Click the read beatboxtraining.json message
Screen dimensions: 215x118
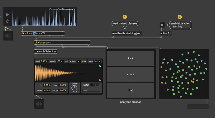127,33
